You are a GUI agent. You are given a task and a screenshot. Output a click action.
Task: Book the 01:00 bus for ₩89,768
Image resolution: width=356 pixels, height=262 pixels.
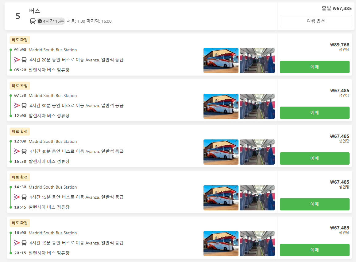[315, 67]
